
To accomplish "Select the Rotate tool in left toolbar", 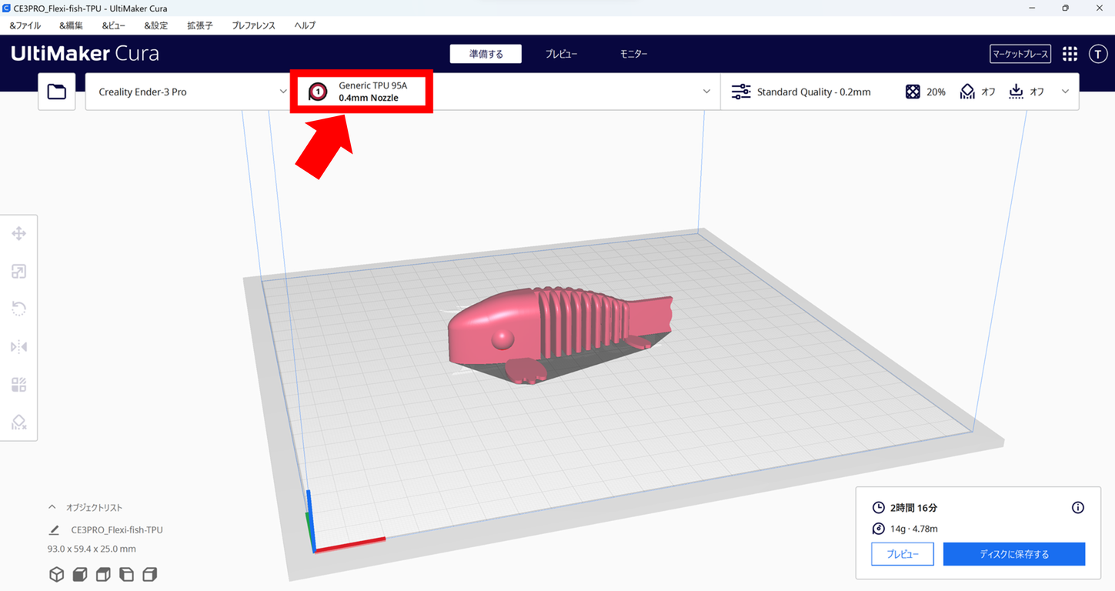I will pyautogui.click(x=19, y=309).
